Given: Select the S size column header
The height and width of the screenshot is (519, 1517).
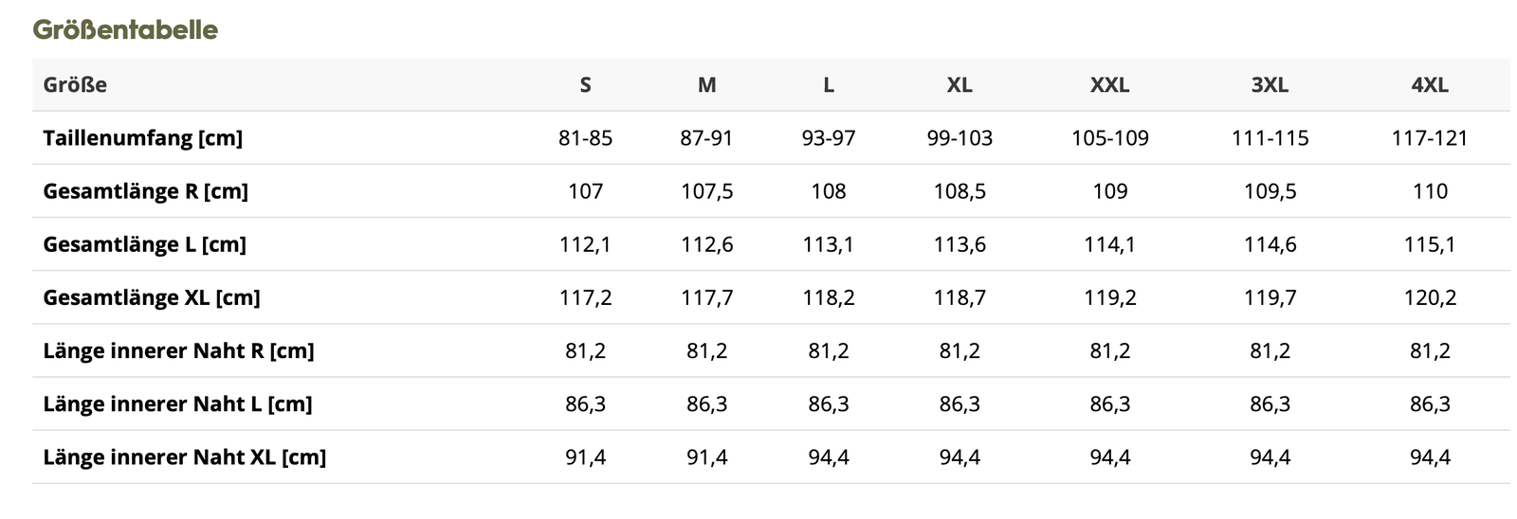Looking at the screenshot, I should 585,85.
